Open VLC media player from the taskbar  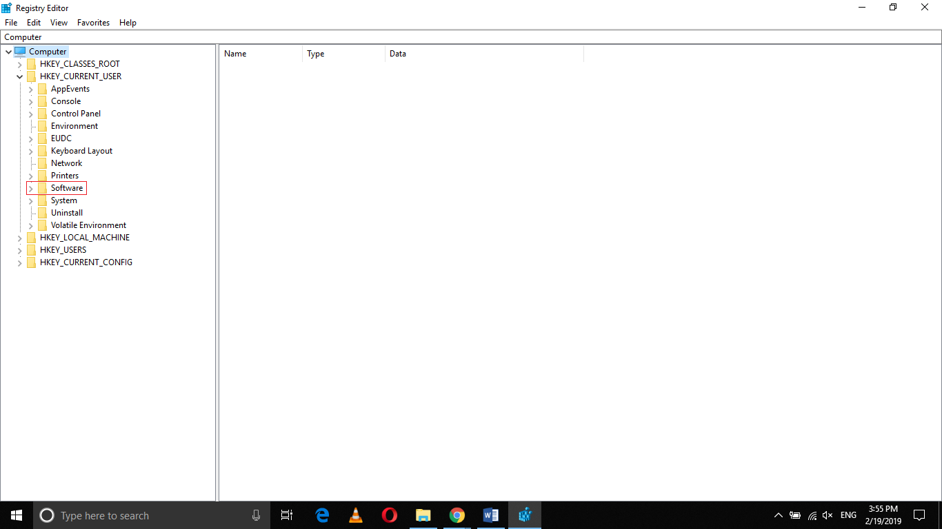coord(356,515)
